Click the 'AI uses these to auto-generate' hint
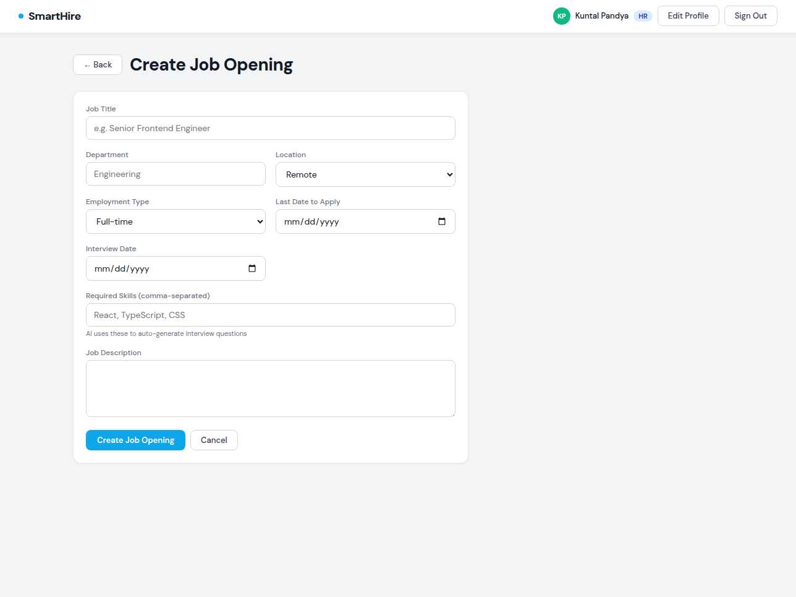 [166, 333]
